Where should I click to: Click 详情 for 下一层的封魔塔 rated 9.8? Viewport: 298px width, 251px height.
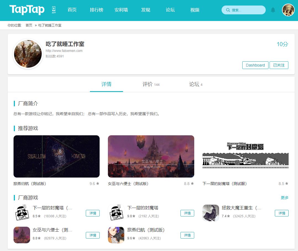[x=187, y=213]
